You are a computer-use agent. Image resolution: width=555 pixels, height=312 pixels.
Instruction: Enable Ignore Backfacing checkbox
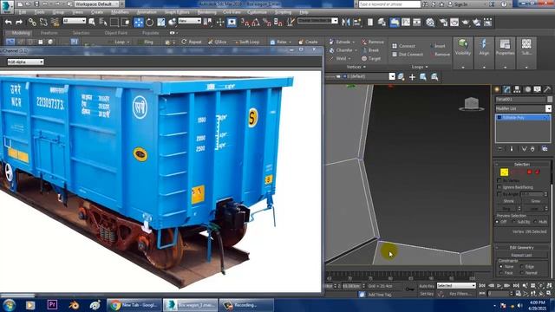tap(499, 187)
